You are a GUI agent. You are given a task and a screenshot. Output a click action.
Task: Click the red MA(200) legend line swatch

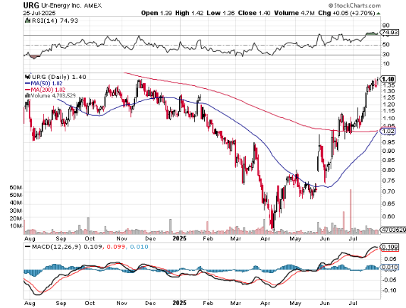pyautogui.click(x=28, y=90)
